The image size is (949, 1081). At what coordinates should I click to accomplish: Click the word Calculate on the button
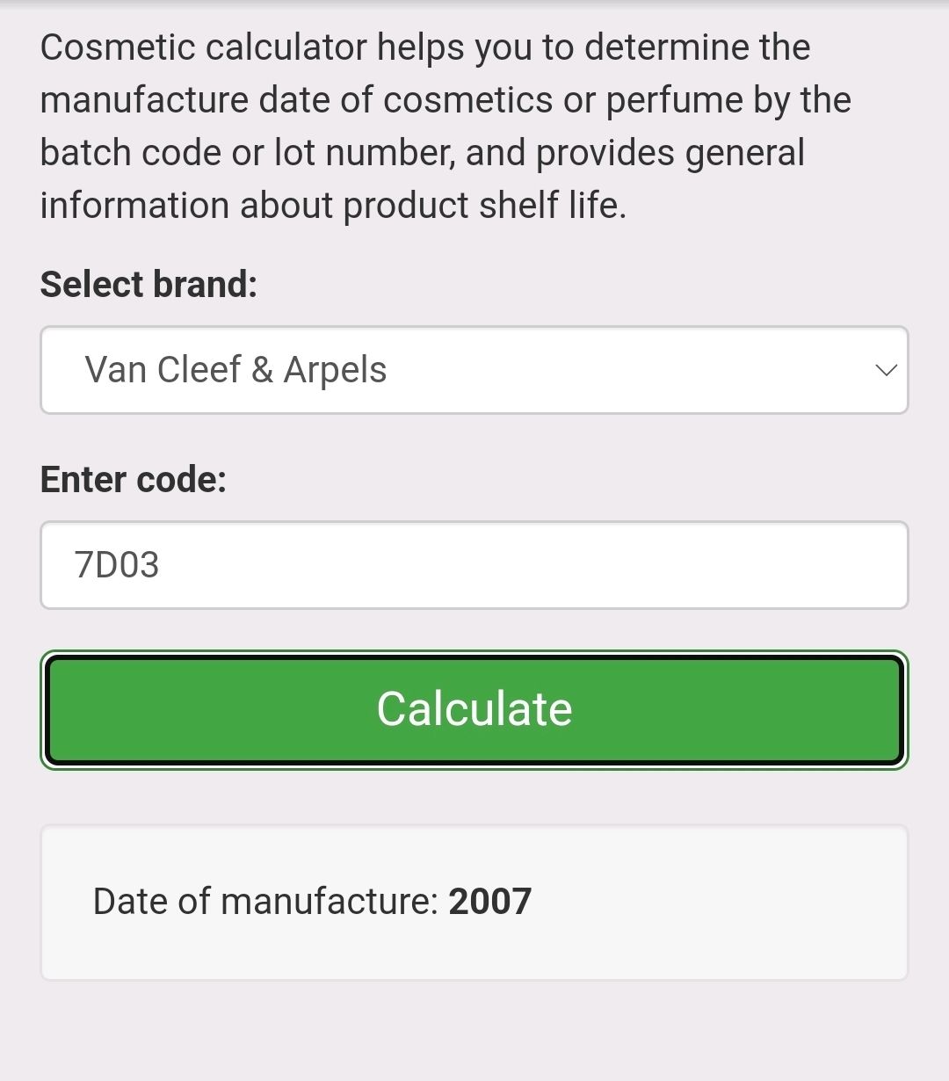[474, 709]
